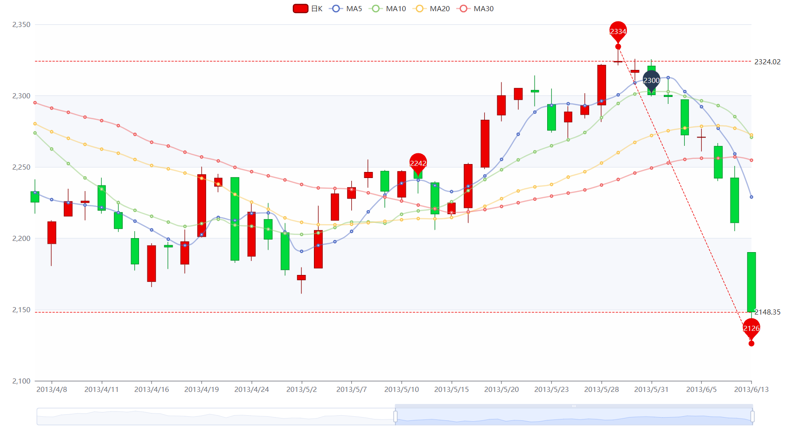Viewport: 793px width, 432px height.
Task: Click the 2,100 y-axis label
Action: [x=21, y=381]
